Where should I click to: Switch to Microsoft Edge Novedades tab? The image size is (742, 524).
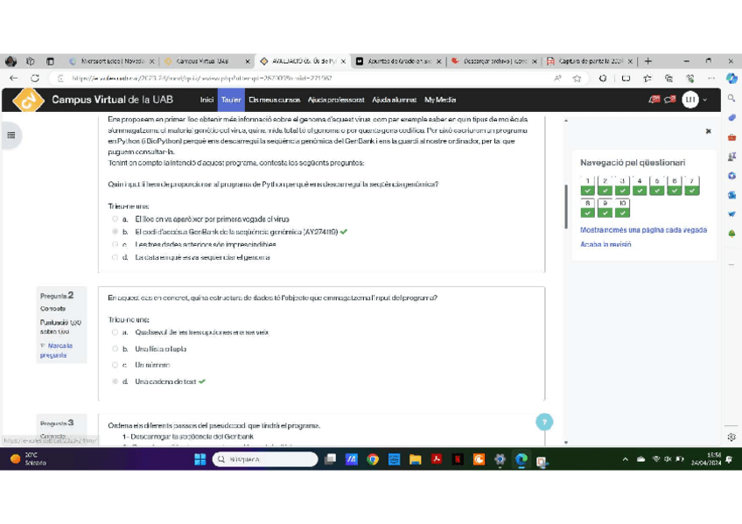(x=112, y=61)
